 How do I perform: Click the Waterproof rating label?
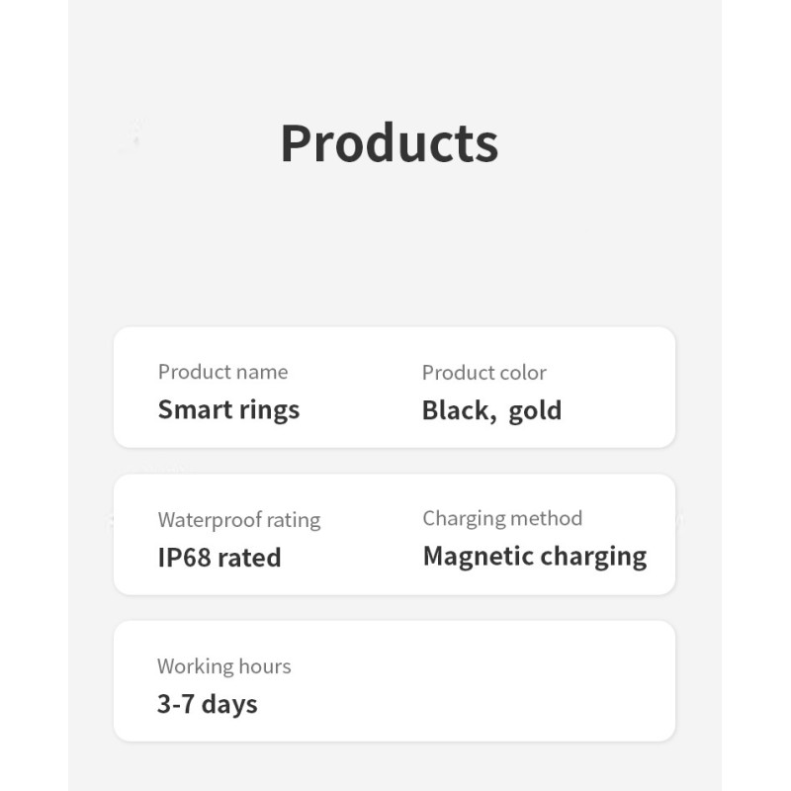(238, 520)
